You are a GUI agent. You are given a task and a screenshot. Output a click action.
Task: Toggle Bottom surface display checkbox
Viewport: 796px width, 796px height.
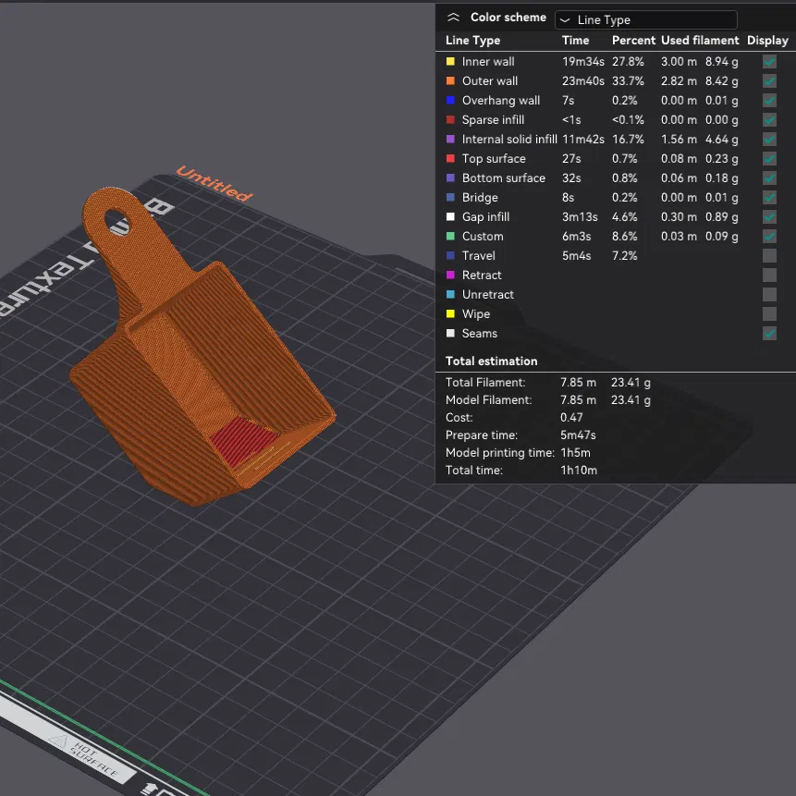[x=769, y=178]
